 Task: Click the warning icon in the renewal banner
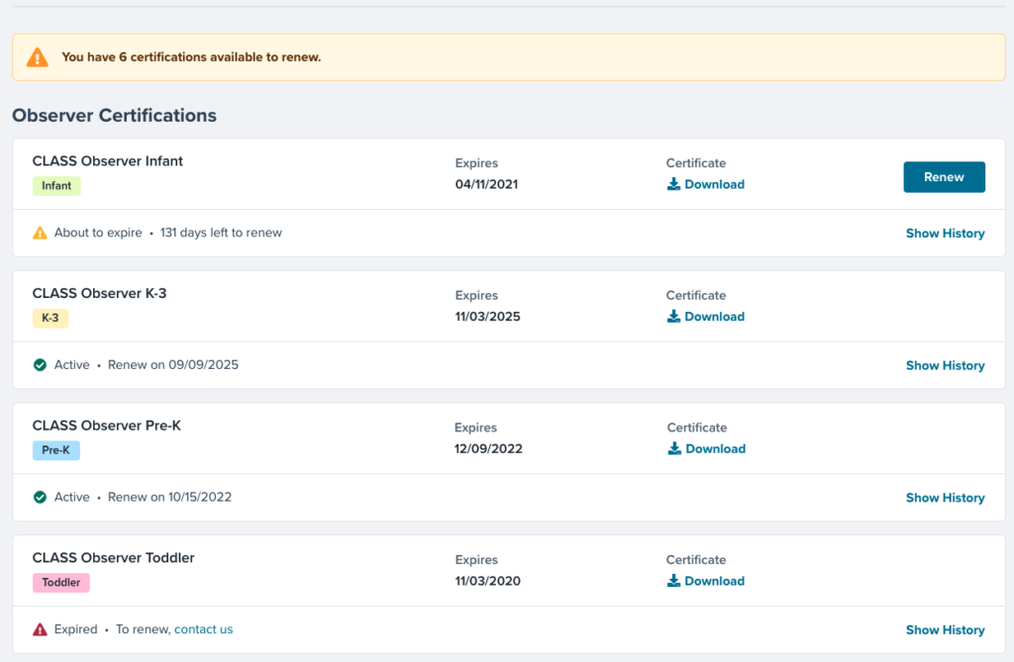click(x=37, y=57)
